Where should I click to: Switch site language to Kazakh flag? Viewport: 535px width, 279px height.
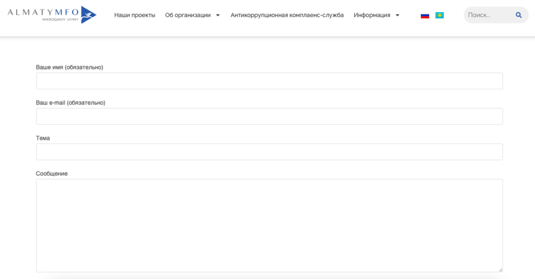[x=439, y=16]
